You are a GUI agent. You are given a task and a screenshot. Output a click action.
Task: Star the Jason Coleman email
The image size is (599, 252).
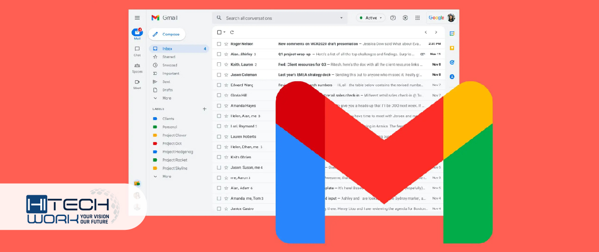[x=226, y=75]
